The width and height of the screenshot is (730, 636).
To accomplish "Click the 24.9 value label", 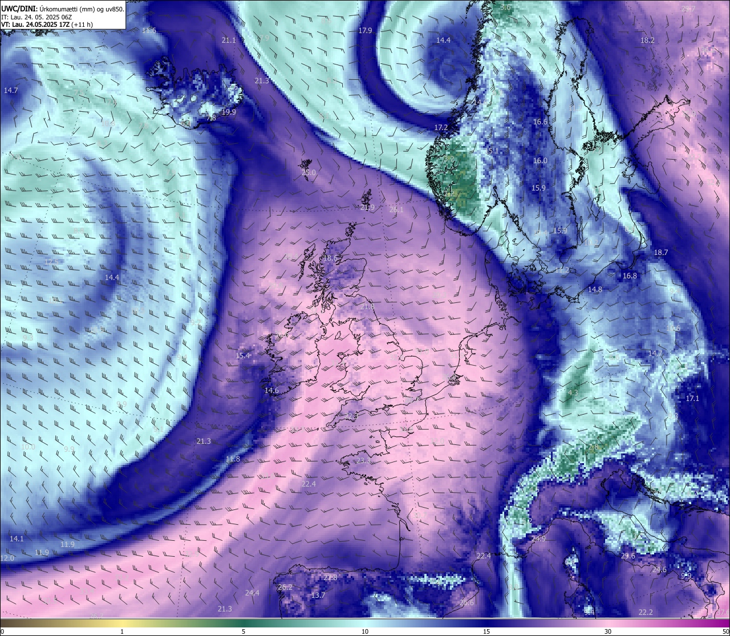I will click(538, 538).
